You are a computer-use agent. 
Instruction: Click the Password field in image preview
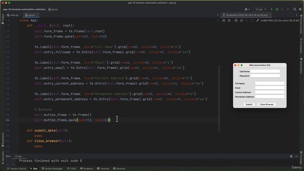click(265, 76)
